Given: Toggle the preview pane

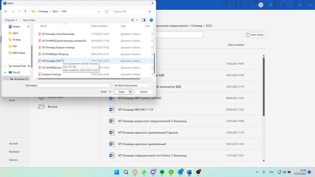Looking at the screenshot, I should tap(144, 20).
